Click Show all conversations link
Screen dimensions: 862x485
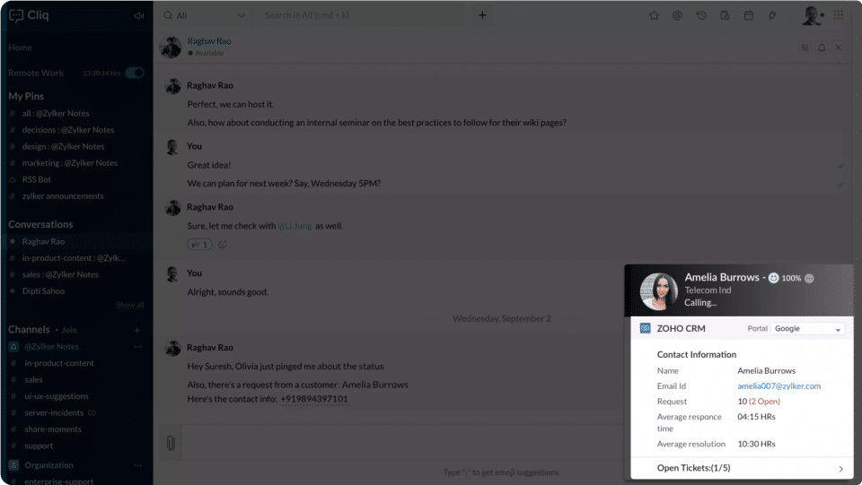point(129,305)
